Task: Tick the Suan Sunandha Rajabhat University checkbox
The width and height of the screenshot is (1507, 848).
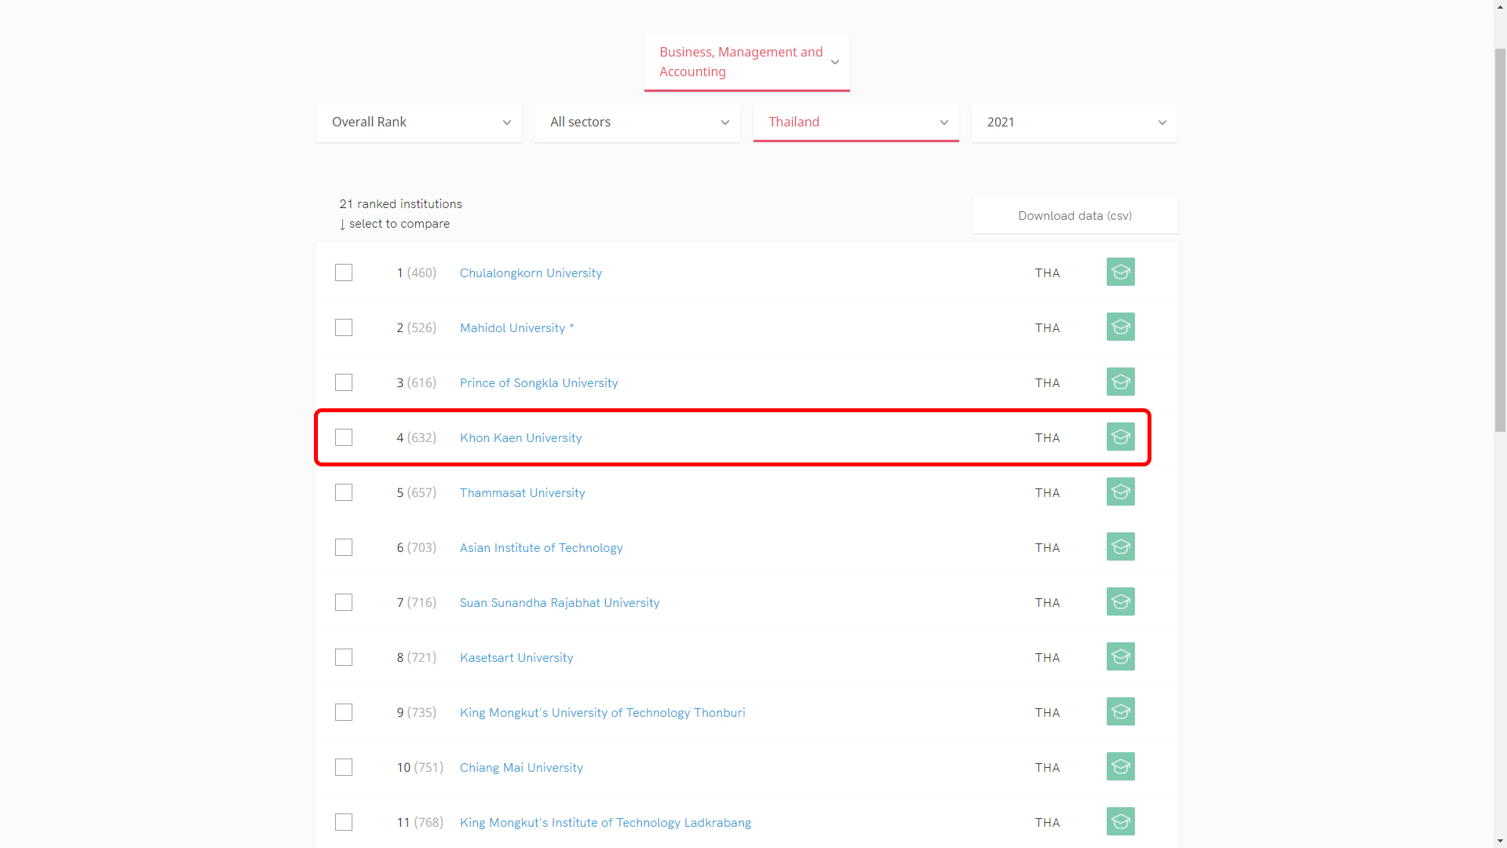Action: [x=344, y=602]
